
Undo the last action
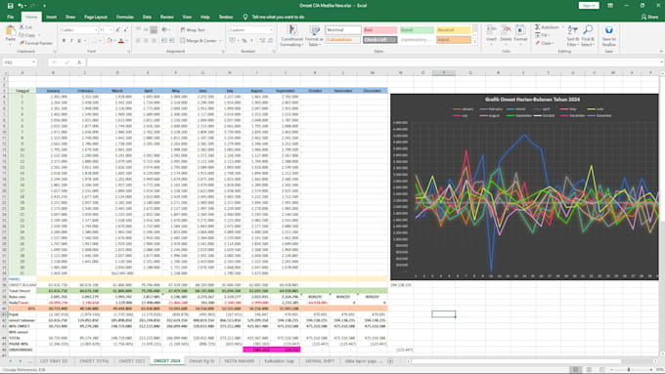(x=21, y=6)
